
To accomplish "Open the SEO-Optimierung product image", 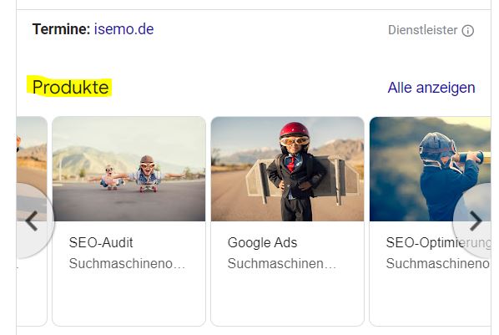I will point(430,169).
